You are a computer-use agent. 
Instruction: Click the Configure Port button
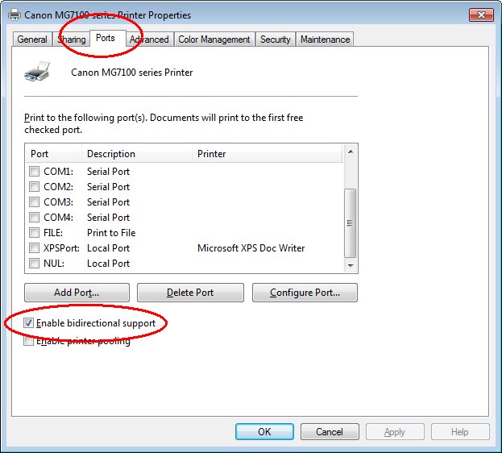305,293
